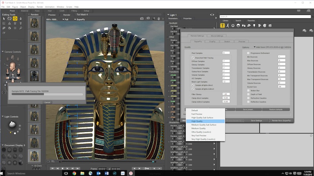Open the Scenes library category icon
Image resolution: width=314 pixels, height=176 pixels.
pyautogui.click(x=270, y=25)
